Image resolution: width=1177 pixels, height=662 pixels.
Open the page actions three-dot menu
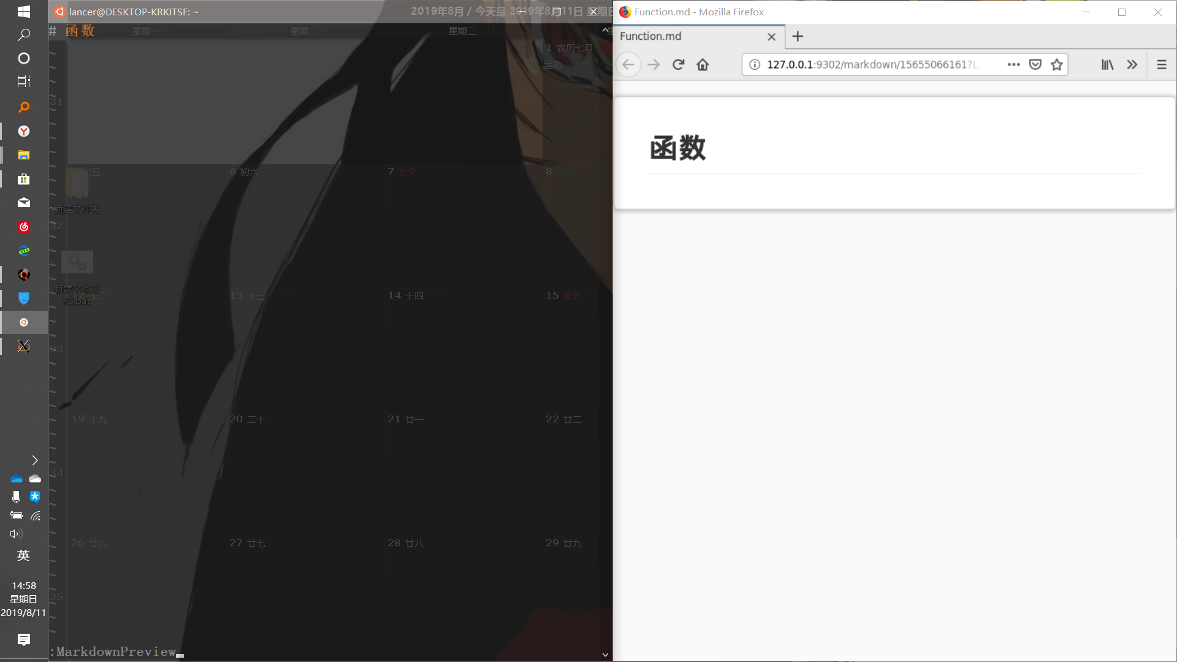(1013, 64)
